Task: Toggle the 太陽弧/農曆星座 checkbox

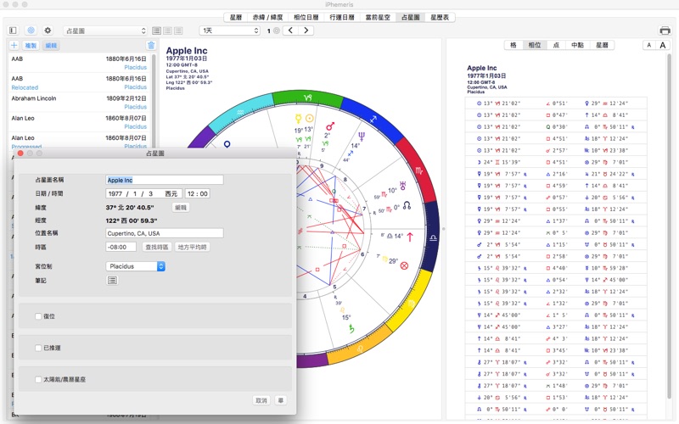Action: [38, 379]
